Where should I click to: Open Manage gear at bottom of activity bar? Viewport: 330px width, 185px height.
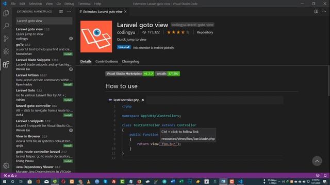6,165
